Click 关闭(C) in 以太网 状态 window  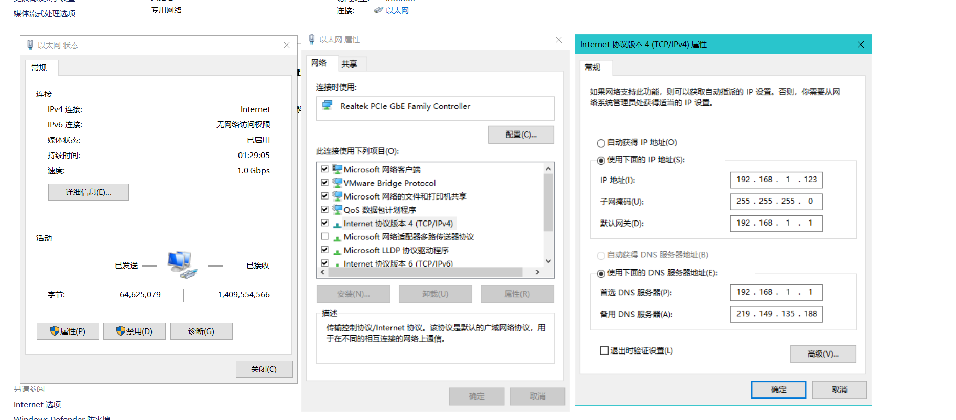coord(264,369)
